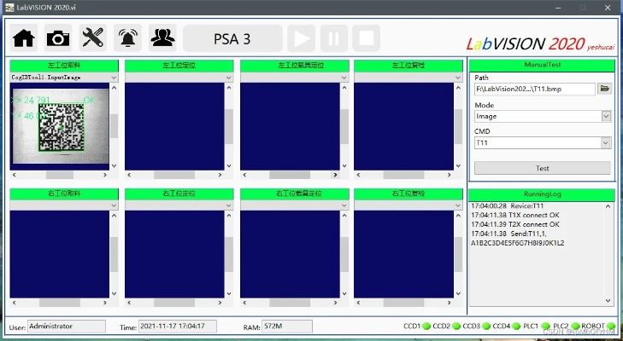Click the PSA 3 product label button

coord(232,38)
